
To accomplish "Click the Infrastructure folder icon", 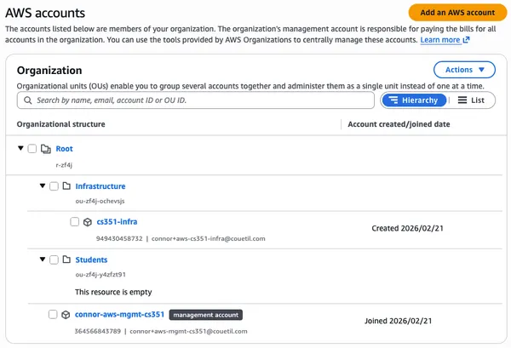I will click(x=66, y=185).
